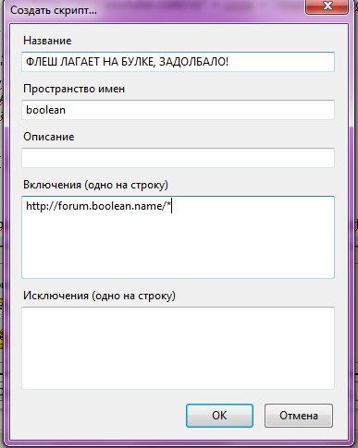
Task: Click the Пространство имен label
Action: 74,89
